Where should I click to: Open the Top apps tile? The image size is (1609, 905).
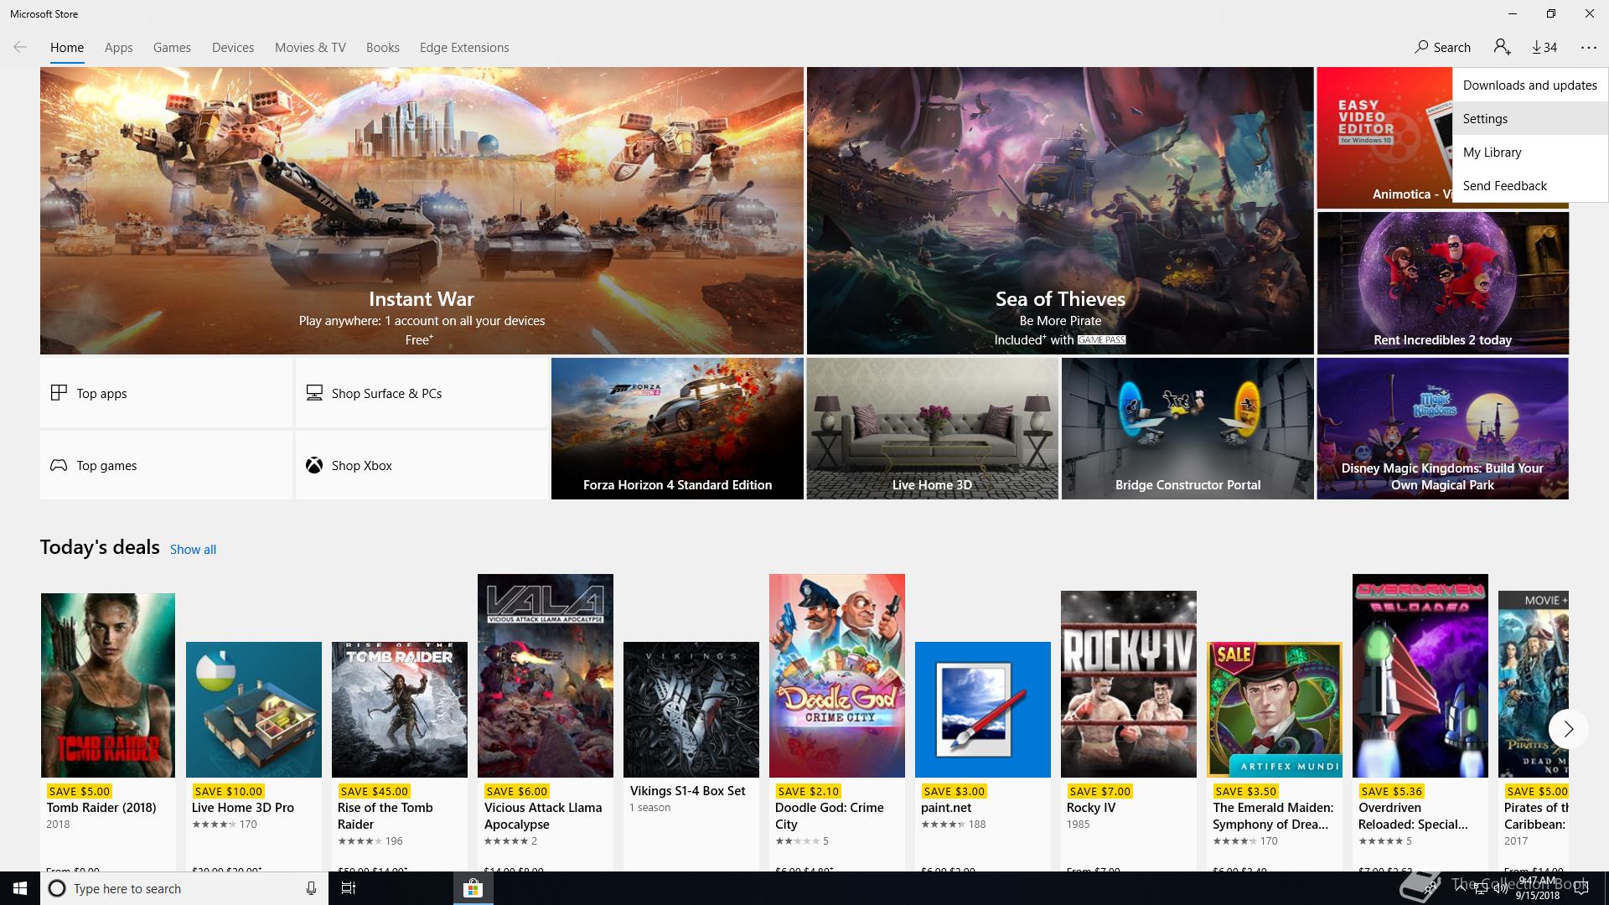166,393
